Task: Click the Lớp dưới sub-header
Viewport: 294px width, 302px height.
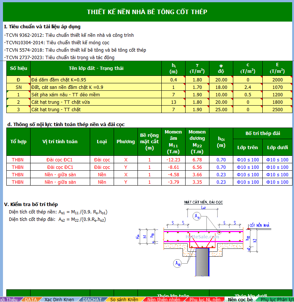Action: pyautogui.click(x=277, y=147)
